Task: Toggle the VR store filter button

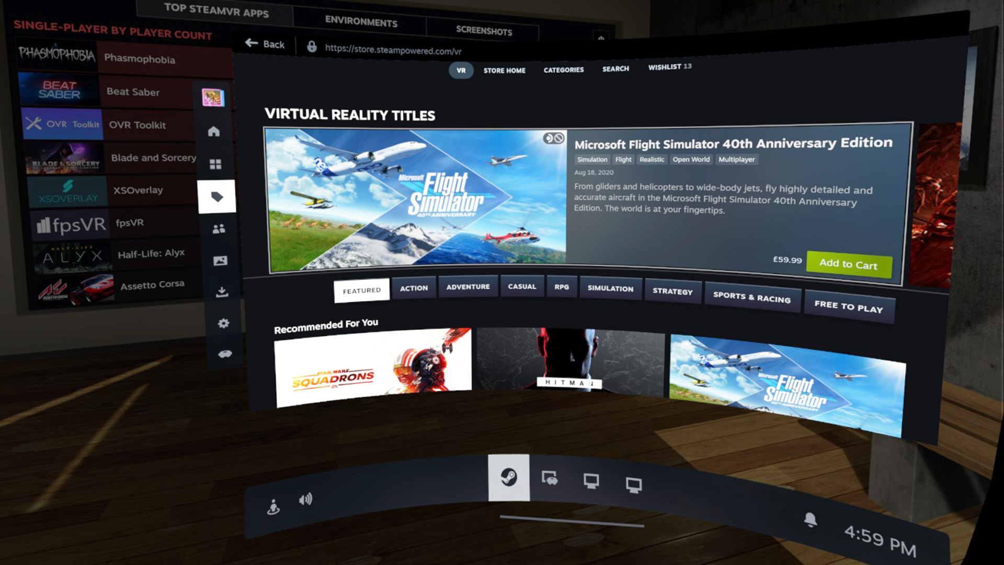Action: 461,70
